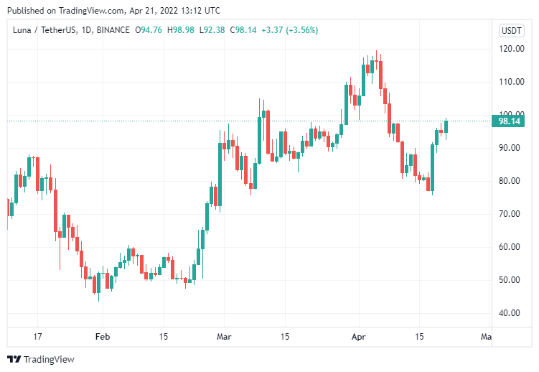Click the 60.00 price axis label
The width and height of the screenshot is (539, 372).
[511, 247]
